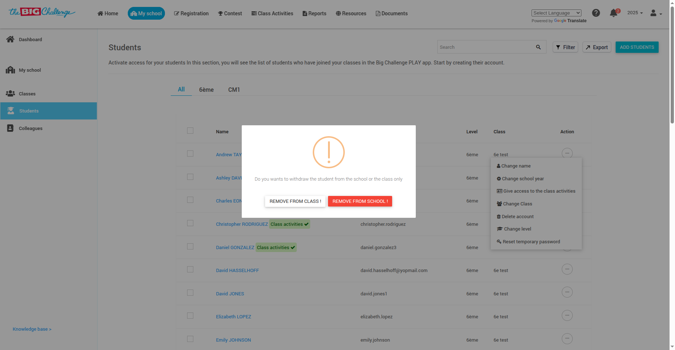Screen dimensions: 675x350
Task: Select Delete account option
Action: (x=515, y=216)
